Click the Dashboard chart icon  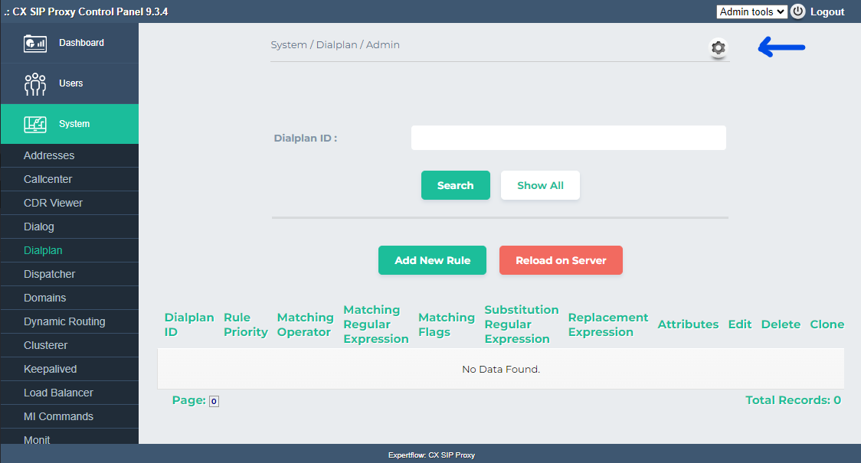(x=35, y=43)
